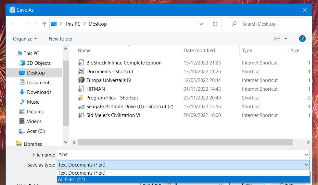Select BioShock Infinite Complete Edition shortcut
The height and width of the screenshot is (185, 318).
pos(124,63)
